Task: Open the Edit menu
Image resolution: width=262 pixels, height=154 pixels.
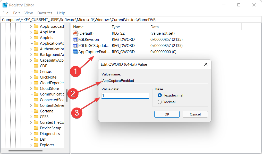Action: coord(16,13)
